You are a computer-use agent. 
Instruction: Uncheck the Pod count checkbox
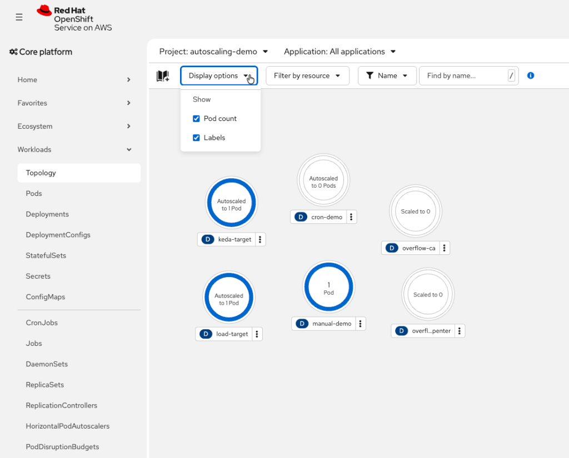196,119
